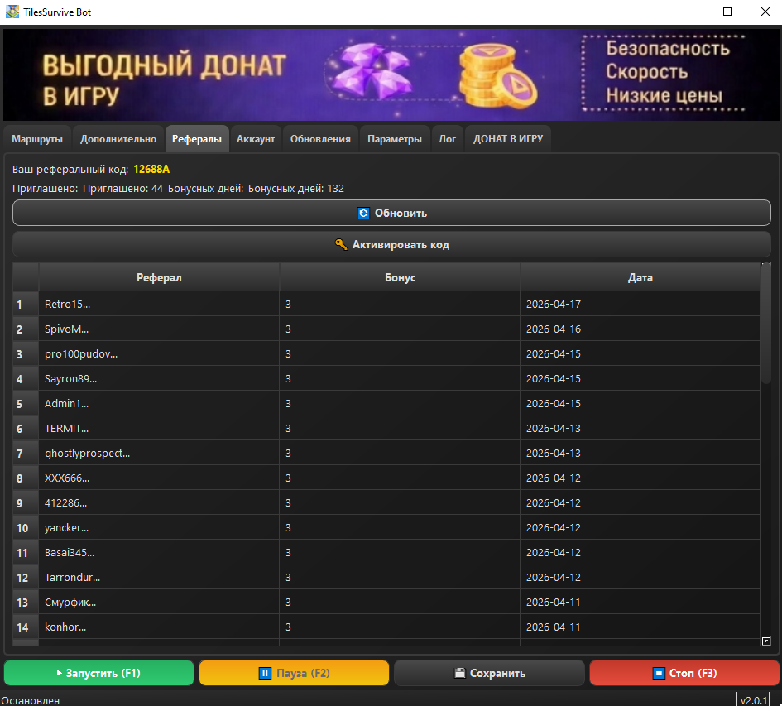Click the stop icon on Стоп button
The width and height of the screenshot is (782, 706).
658,673
